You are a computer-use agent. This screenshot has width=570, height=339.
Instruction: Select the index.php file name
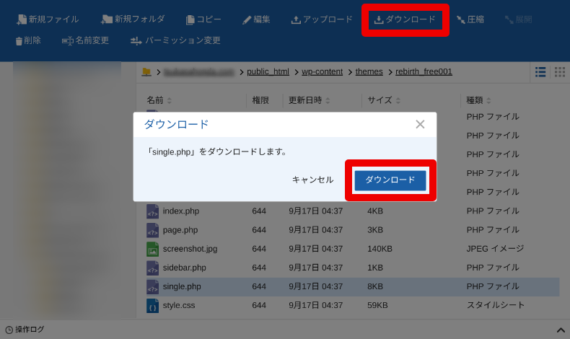pyautogui.click(x=181, y=211)
